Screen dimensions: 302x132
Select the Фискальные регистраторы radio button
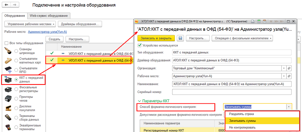16,89
